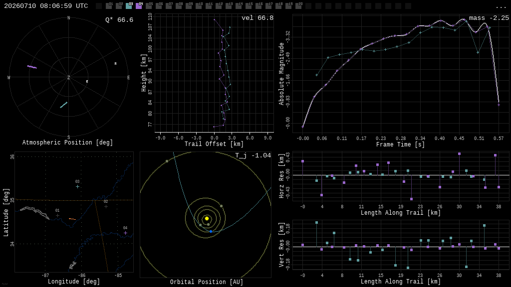Image resolution: width=511 pixels, height=287 pixels.
Task: Click the Horz Res [km] axis label
Action: [x=281, y=176]
